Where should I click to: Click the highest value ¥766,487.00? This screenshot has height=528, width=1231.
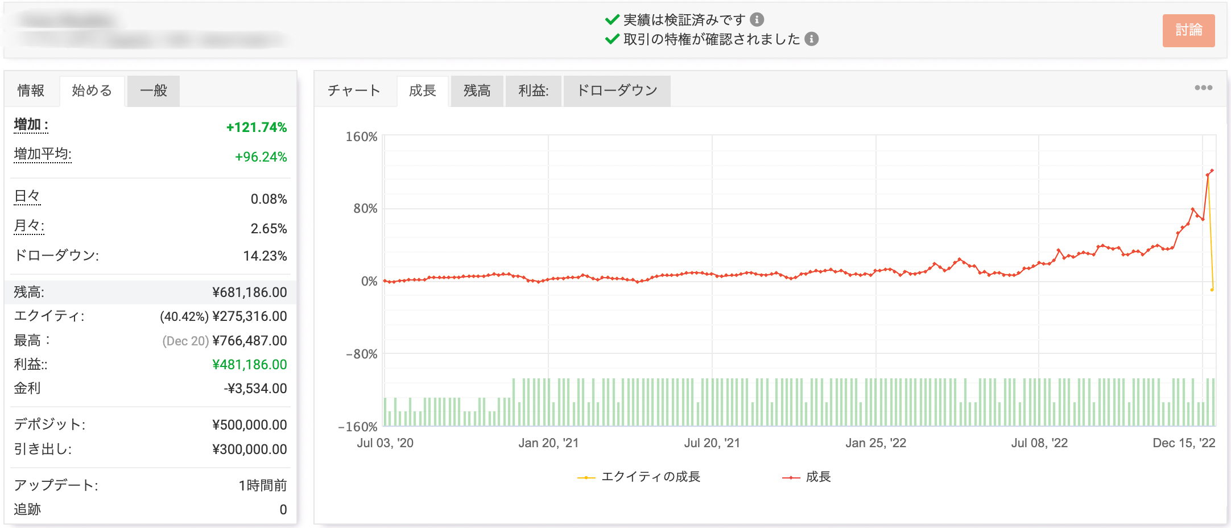250,341
